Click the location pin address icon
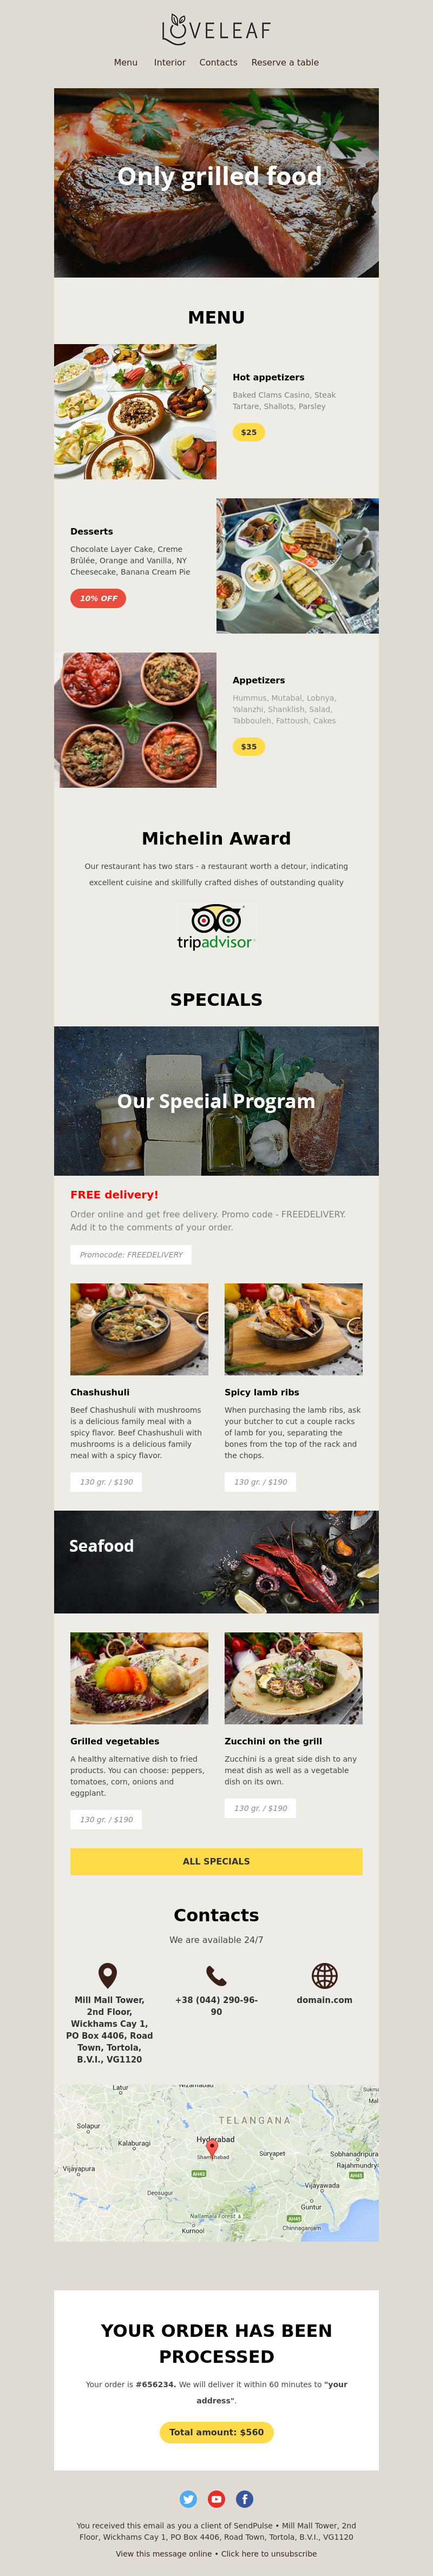 click(x=108, y=1974)
